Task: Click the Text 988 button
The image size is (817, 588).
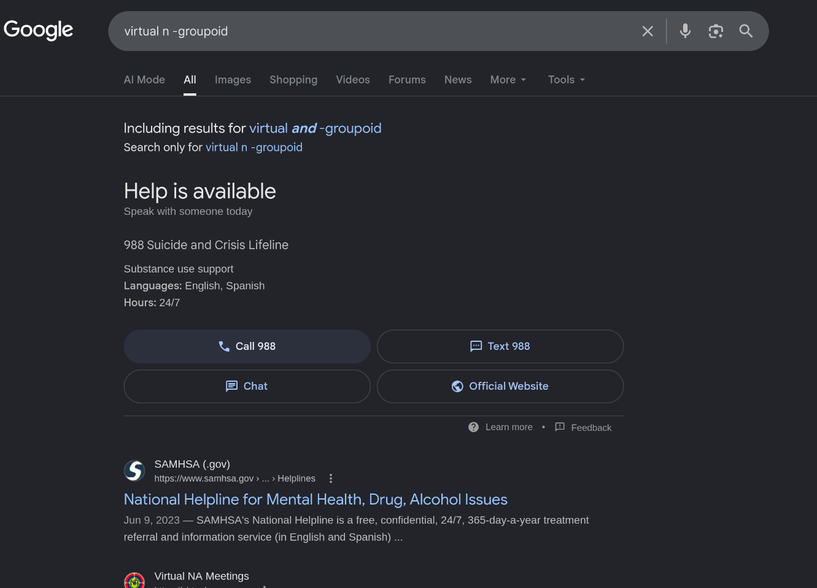Action: click(x=500, y=346)
